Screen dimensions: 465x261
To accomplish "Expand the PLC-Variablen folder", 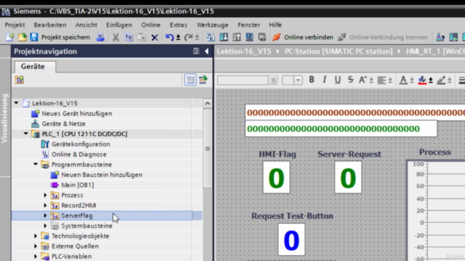I will (x=36, y=256).
